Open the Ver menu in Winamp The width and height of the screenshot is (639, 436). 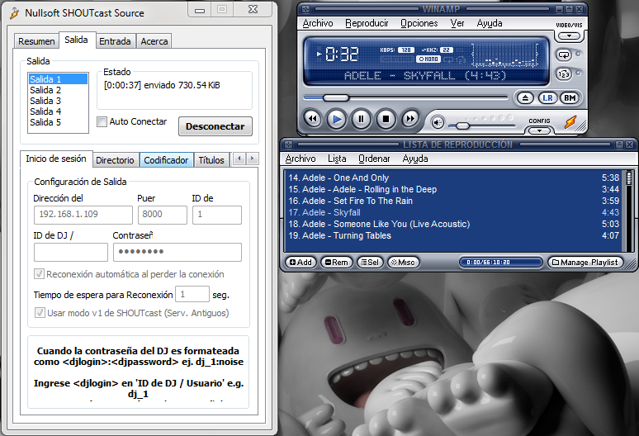click(x=457, y=24)
